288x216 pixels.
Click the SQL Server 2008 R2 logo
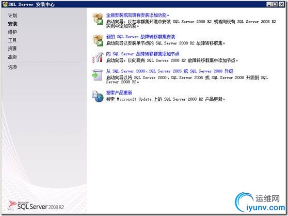36,206
